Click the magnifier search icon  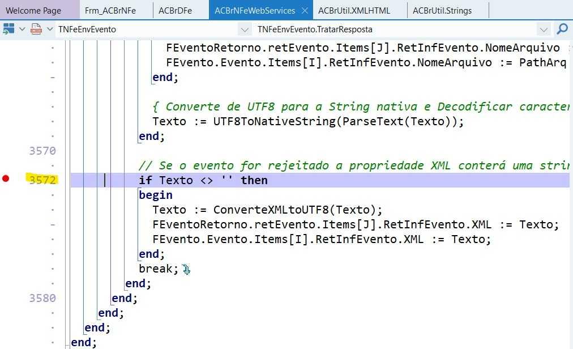tap(562, 29)
